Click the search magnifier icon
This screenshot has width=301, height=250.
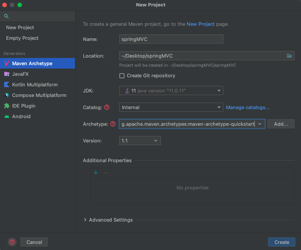click(x=6, y=16)
